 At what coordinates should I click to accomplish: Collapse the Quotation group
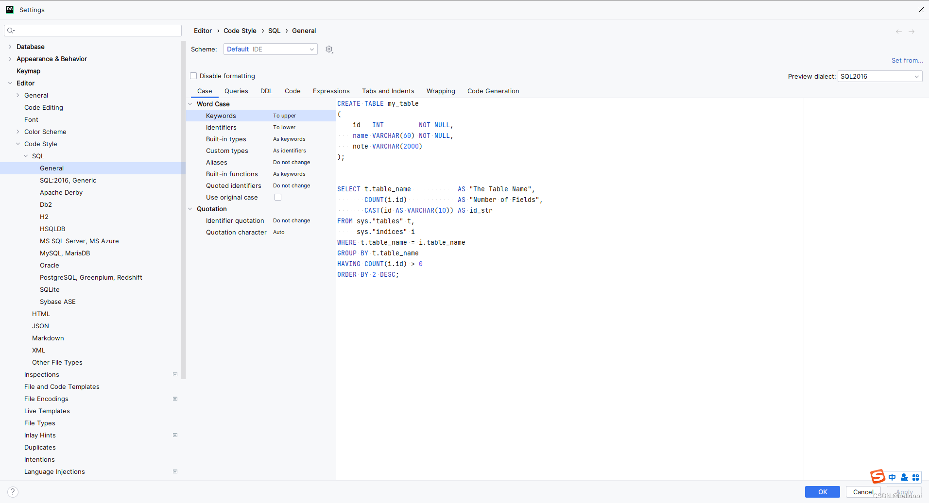[190, 209]
